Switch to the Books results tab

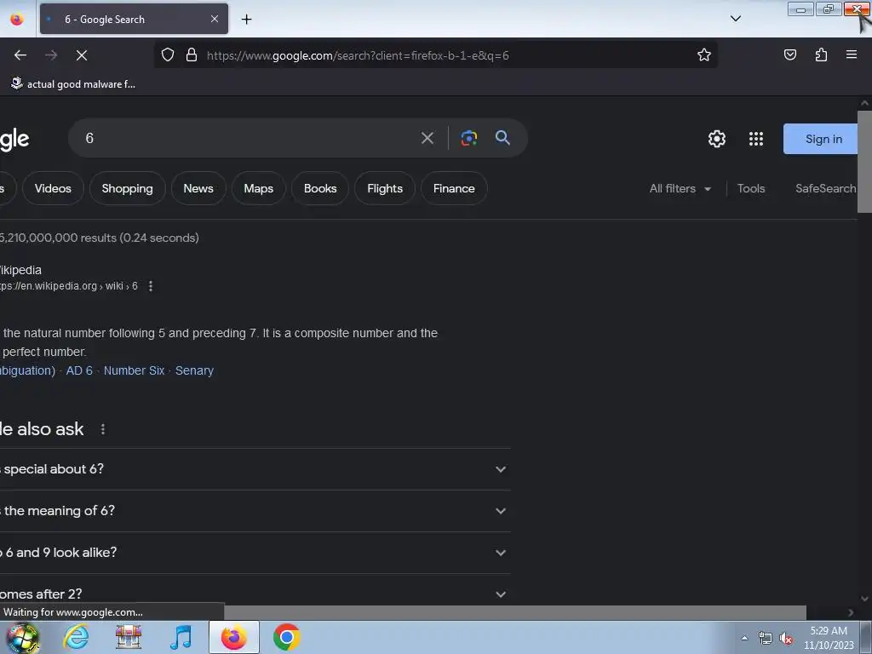tap(320, 188)
